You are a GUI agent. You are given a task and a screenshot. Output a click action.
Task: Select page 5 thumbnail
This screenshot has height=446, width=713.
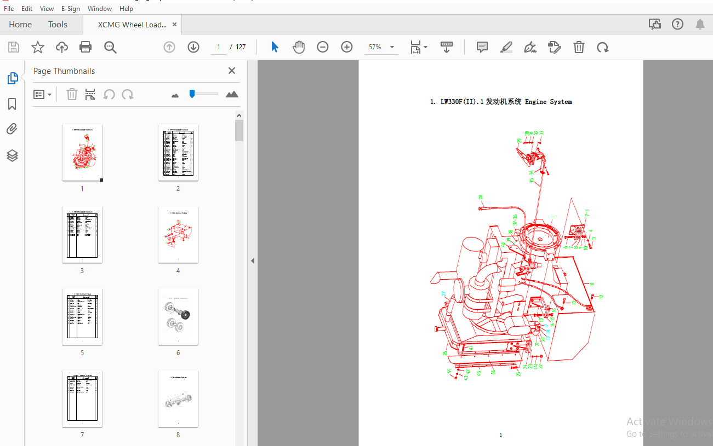point(82,316)
